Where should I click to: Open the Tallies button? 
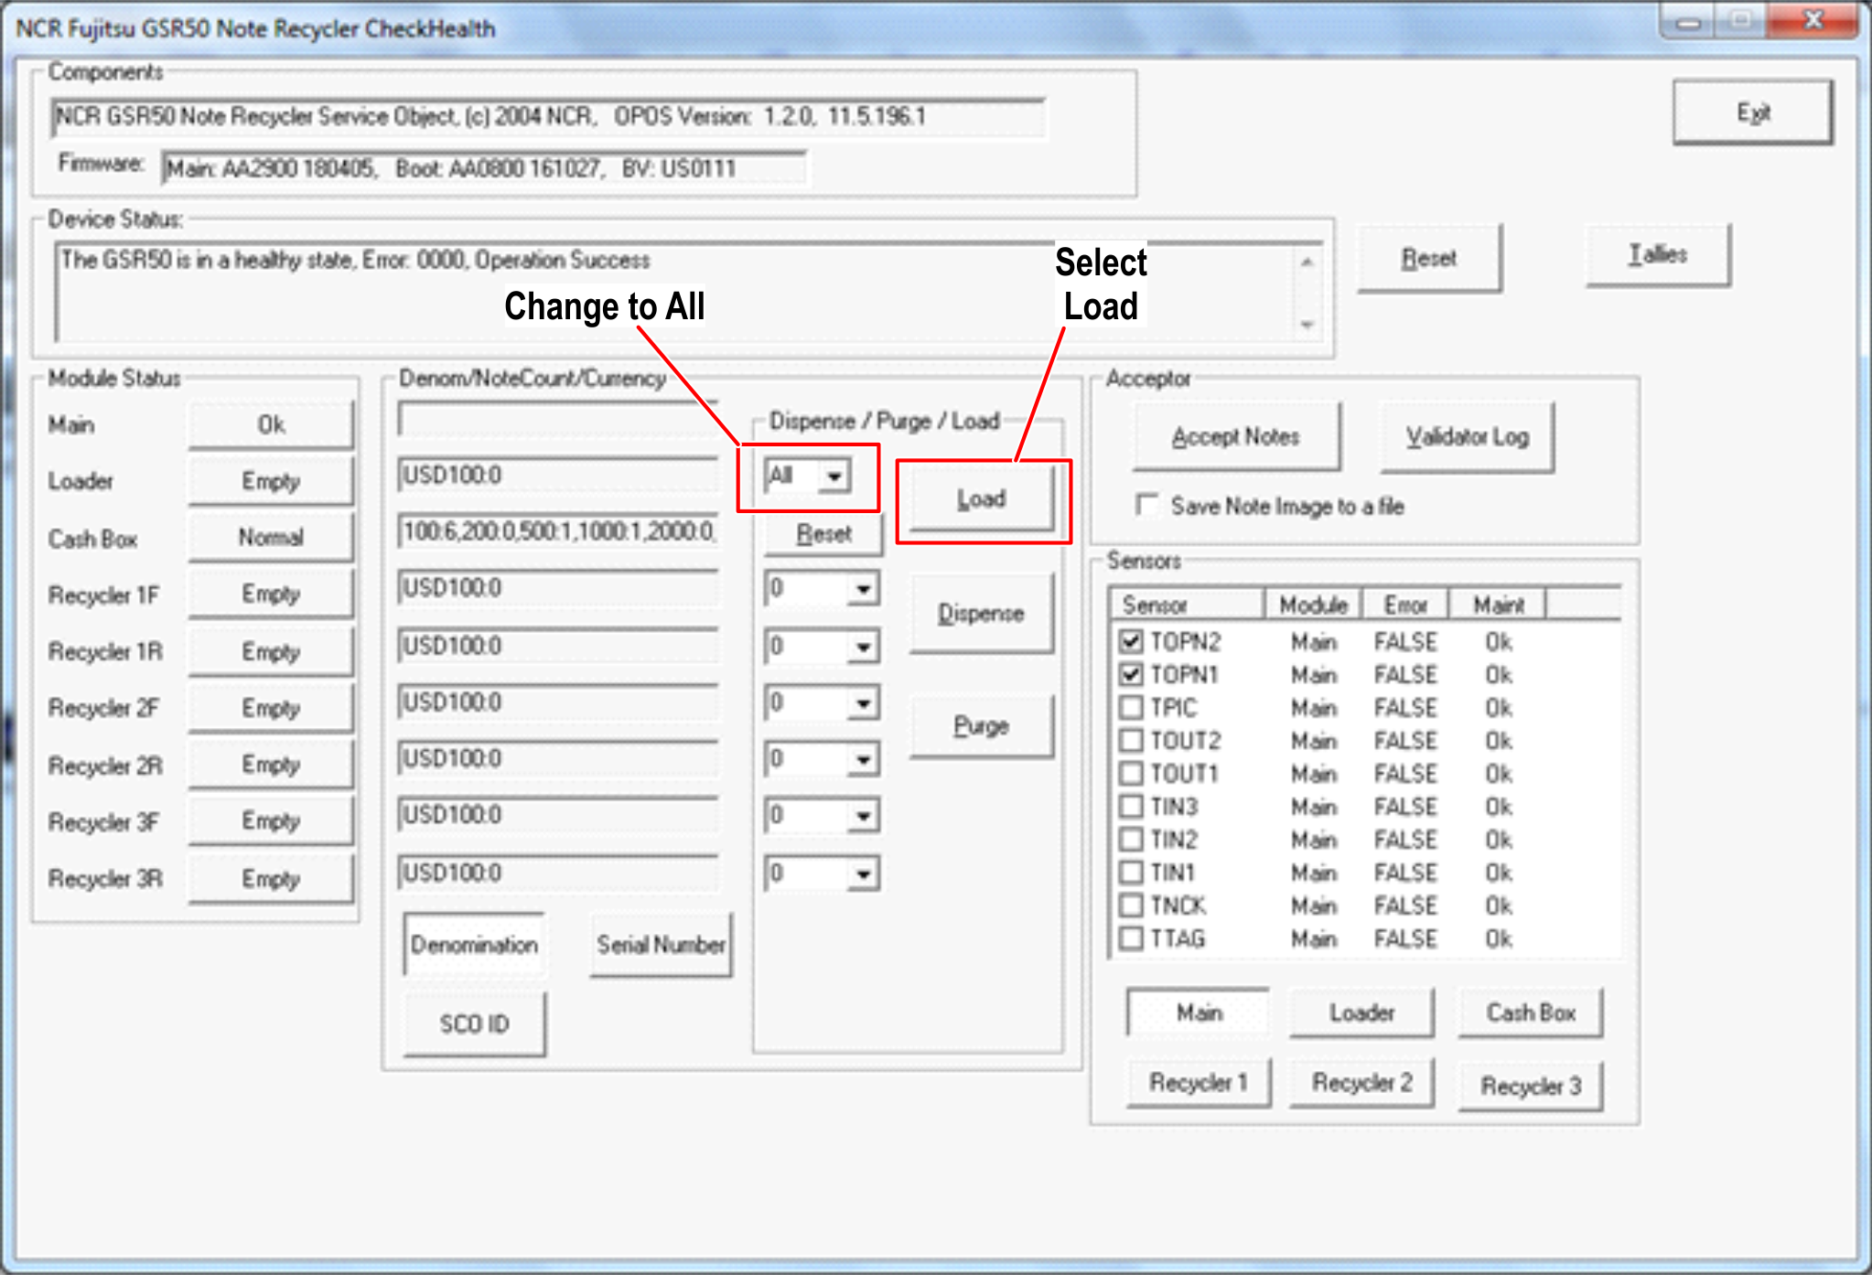[1657, 255]
